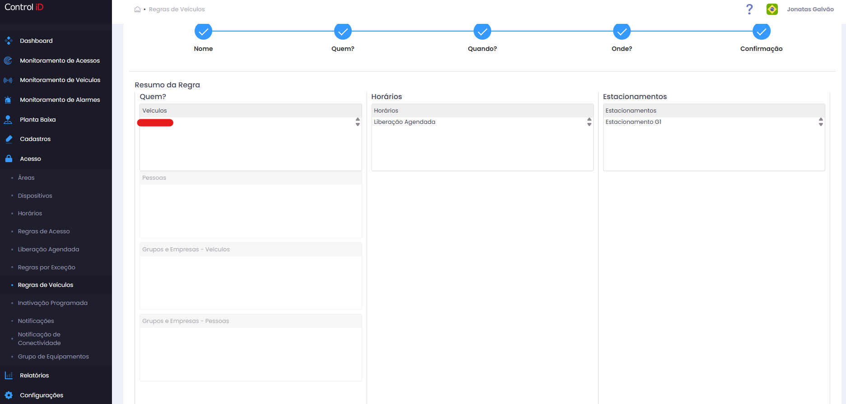Click the Monitoramento de Alarmes siren icon
Viewport: 846px width, 404px height.
[x=8, y=100]
